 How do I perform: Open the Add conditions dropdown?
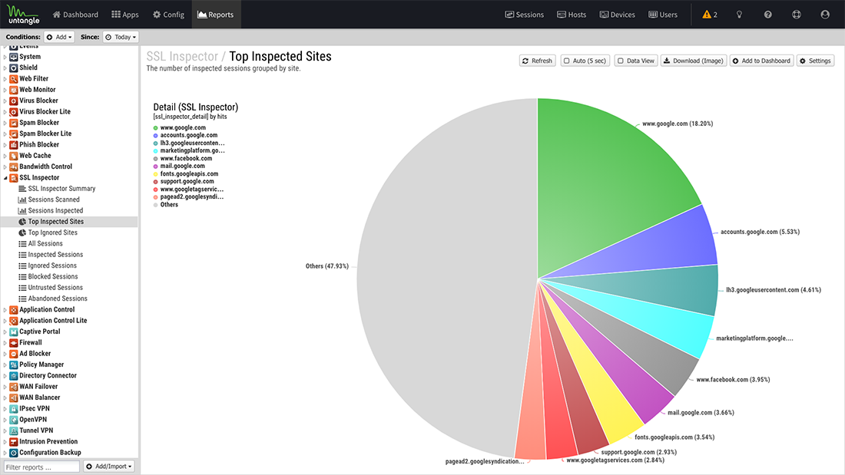59,37
